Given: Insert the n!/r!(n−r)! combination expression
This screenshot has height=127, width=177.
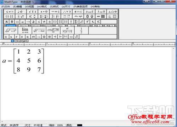Looking at the screenshot, I should tap(67, 30).
